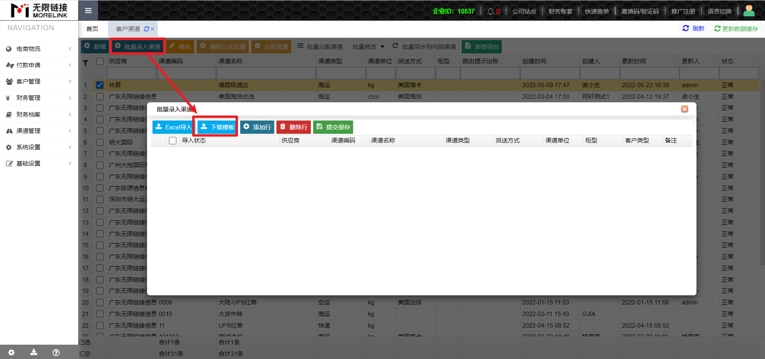The width and height of the screenshot is (765, 359).
Task: Click the 渠道名称 column header in dialog
Action: point(383,140)
